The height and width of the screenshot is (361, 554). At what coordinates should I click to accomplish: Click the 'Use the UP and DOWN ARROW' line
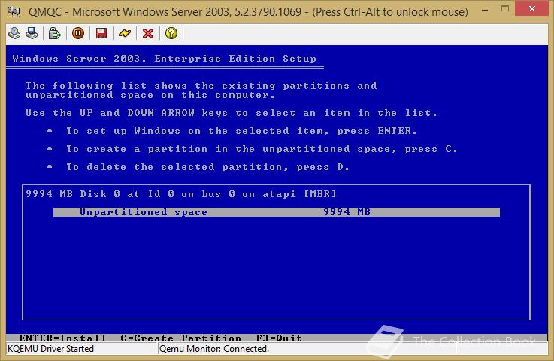(232, 113)
